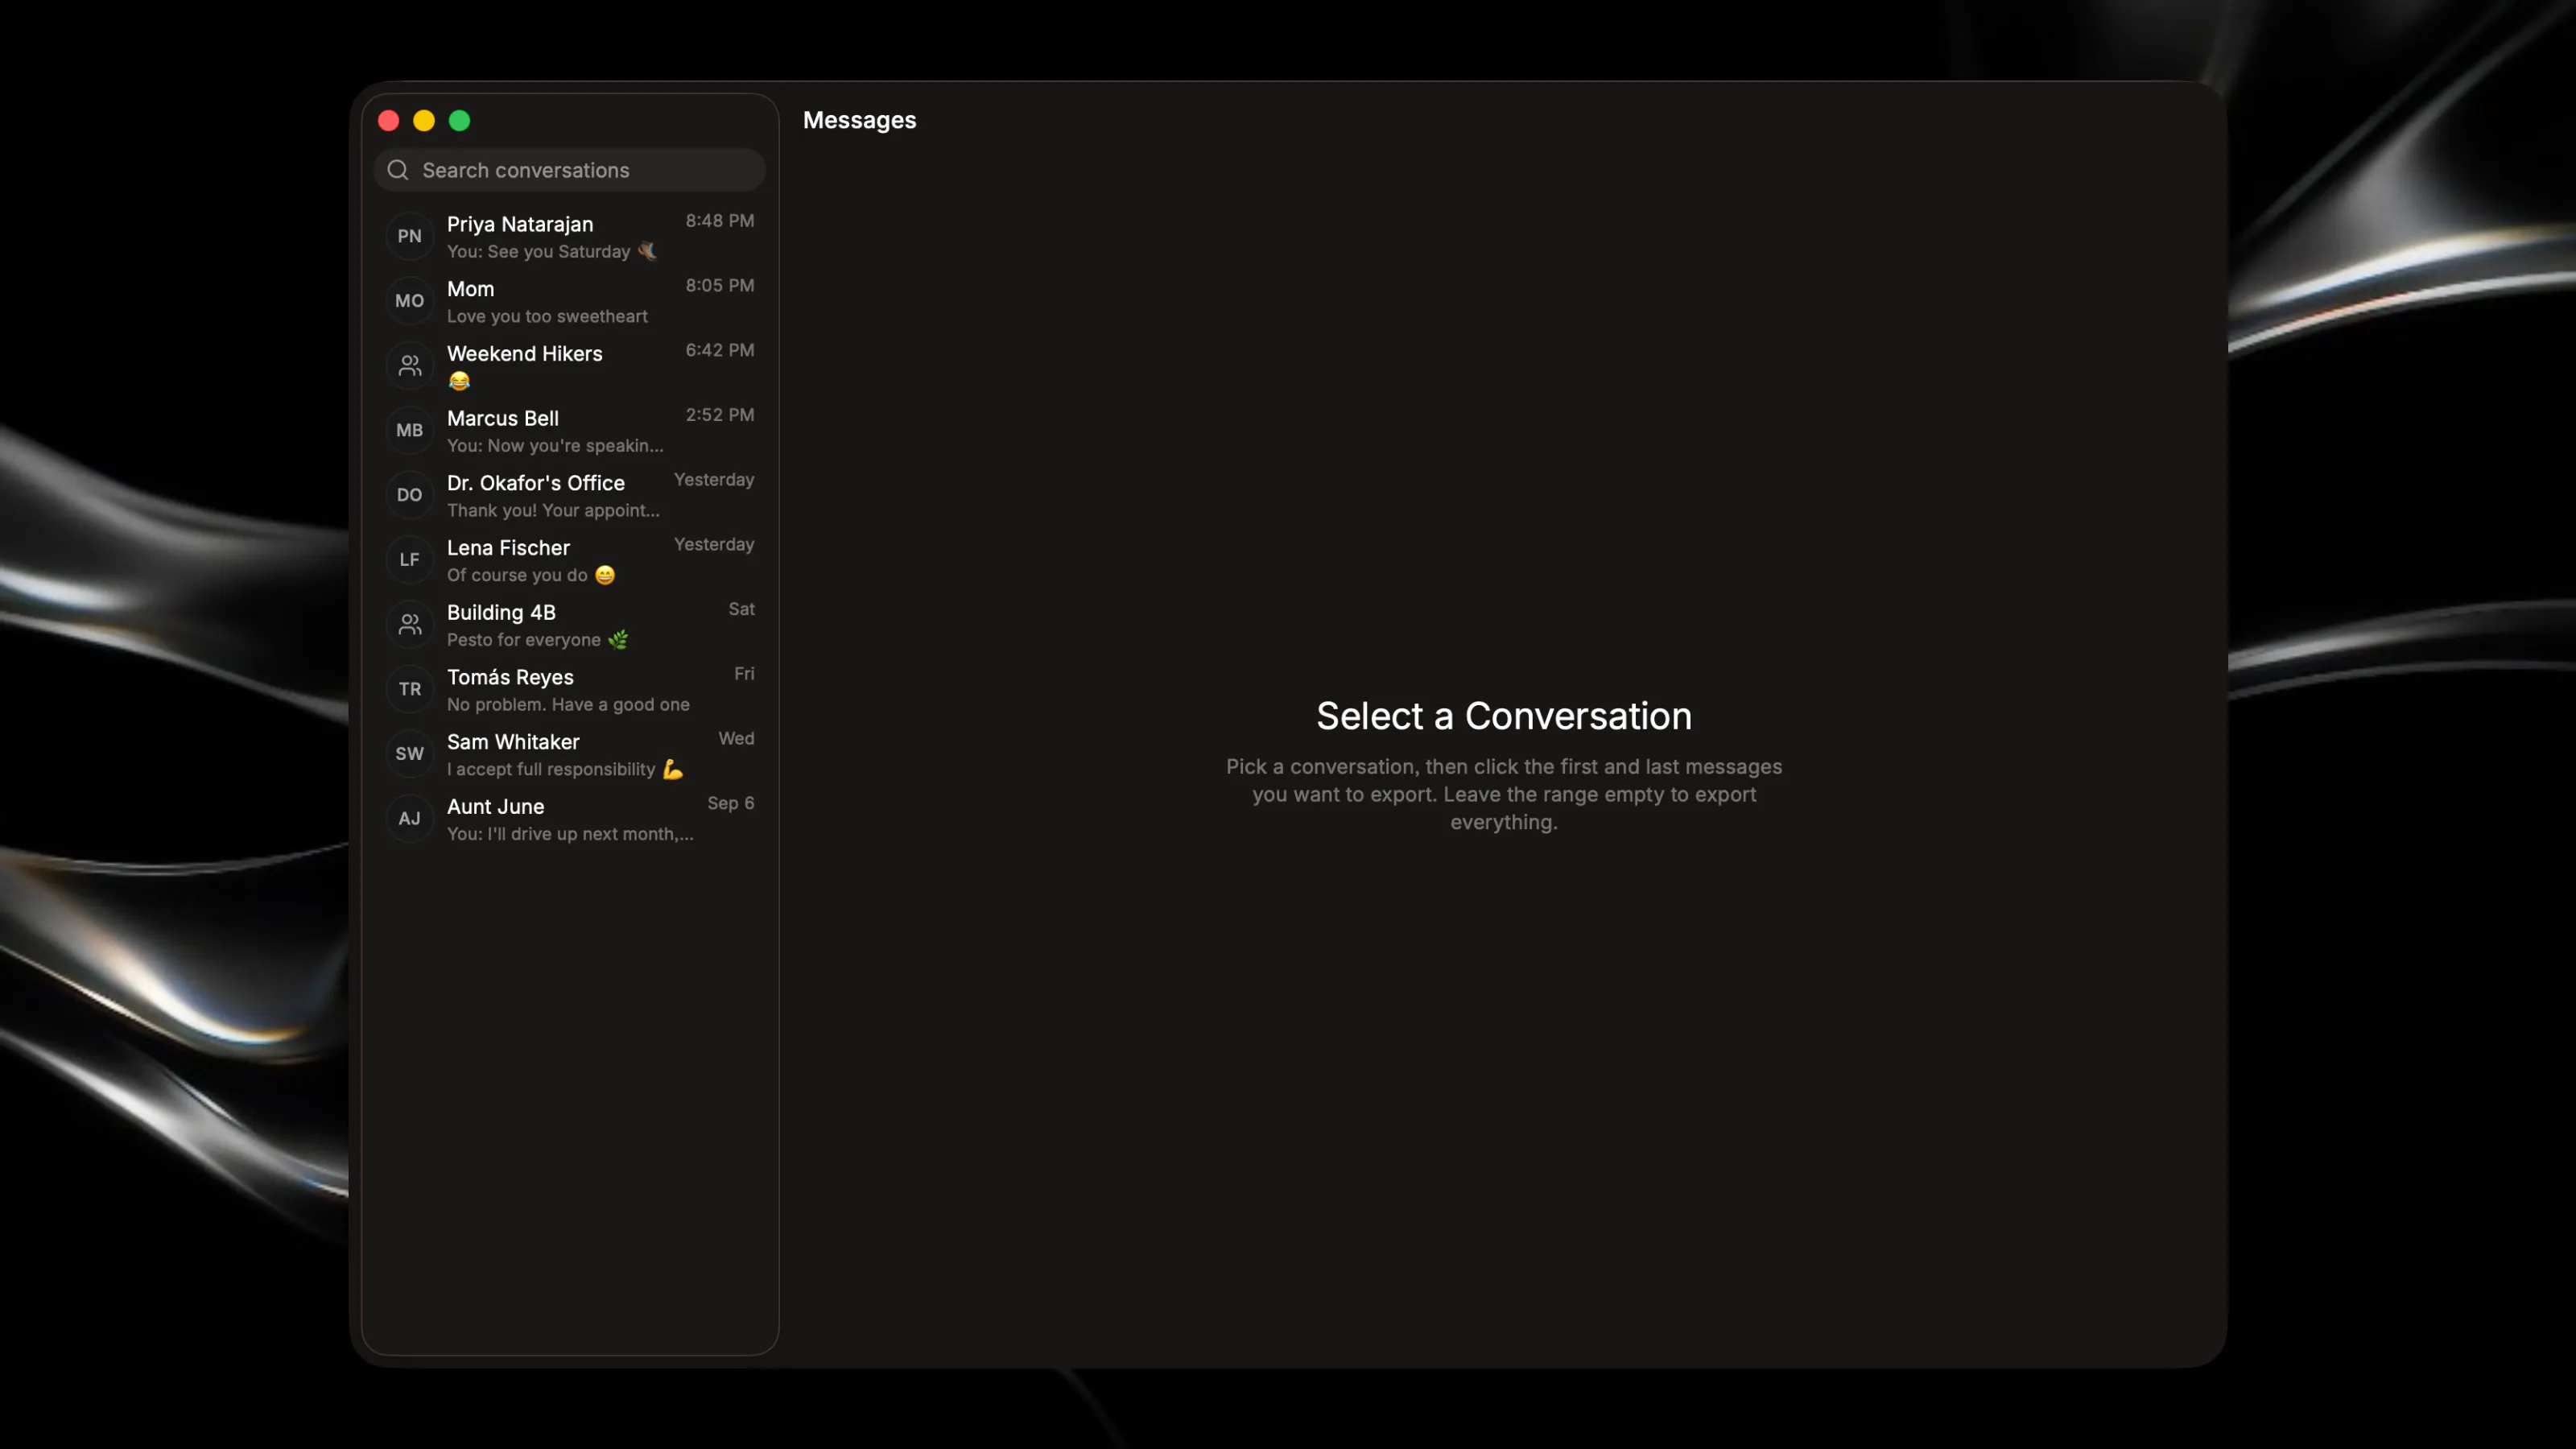Screen dimensions: 2576x1449
Task: Open the Mom conversation
Action: point(570,302)
